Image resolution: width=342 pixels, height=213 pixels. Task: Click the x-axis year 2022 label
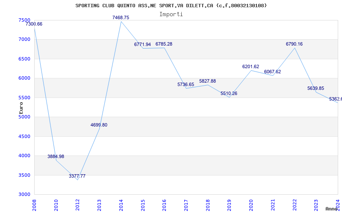295,205
